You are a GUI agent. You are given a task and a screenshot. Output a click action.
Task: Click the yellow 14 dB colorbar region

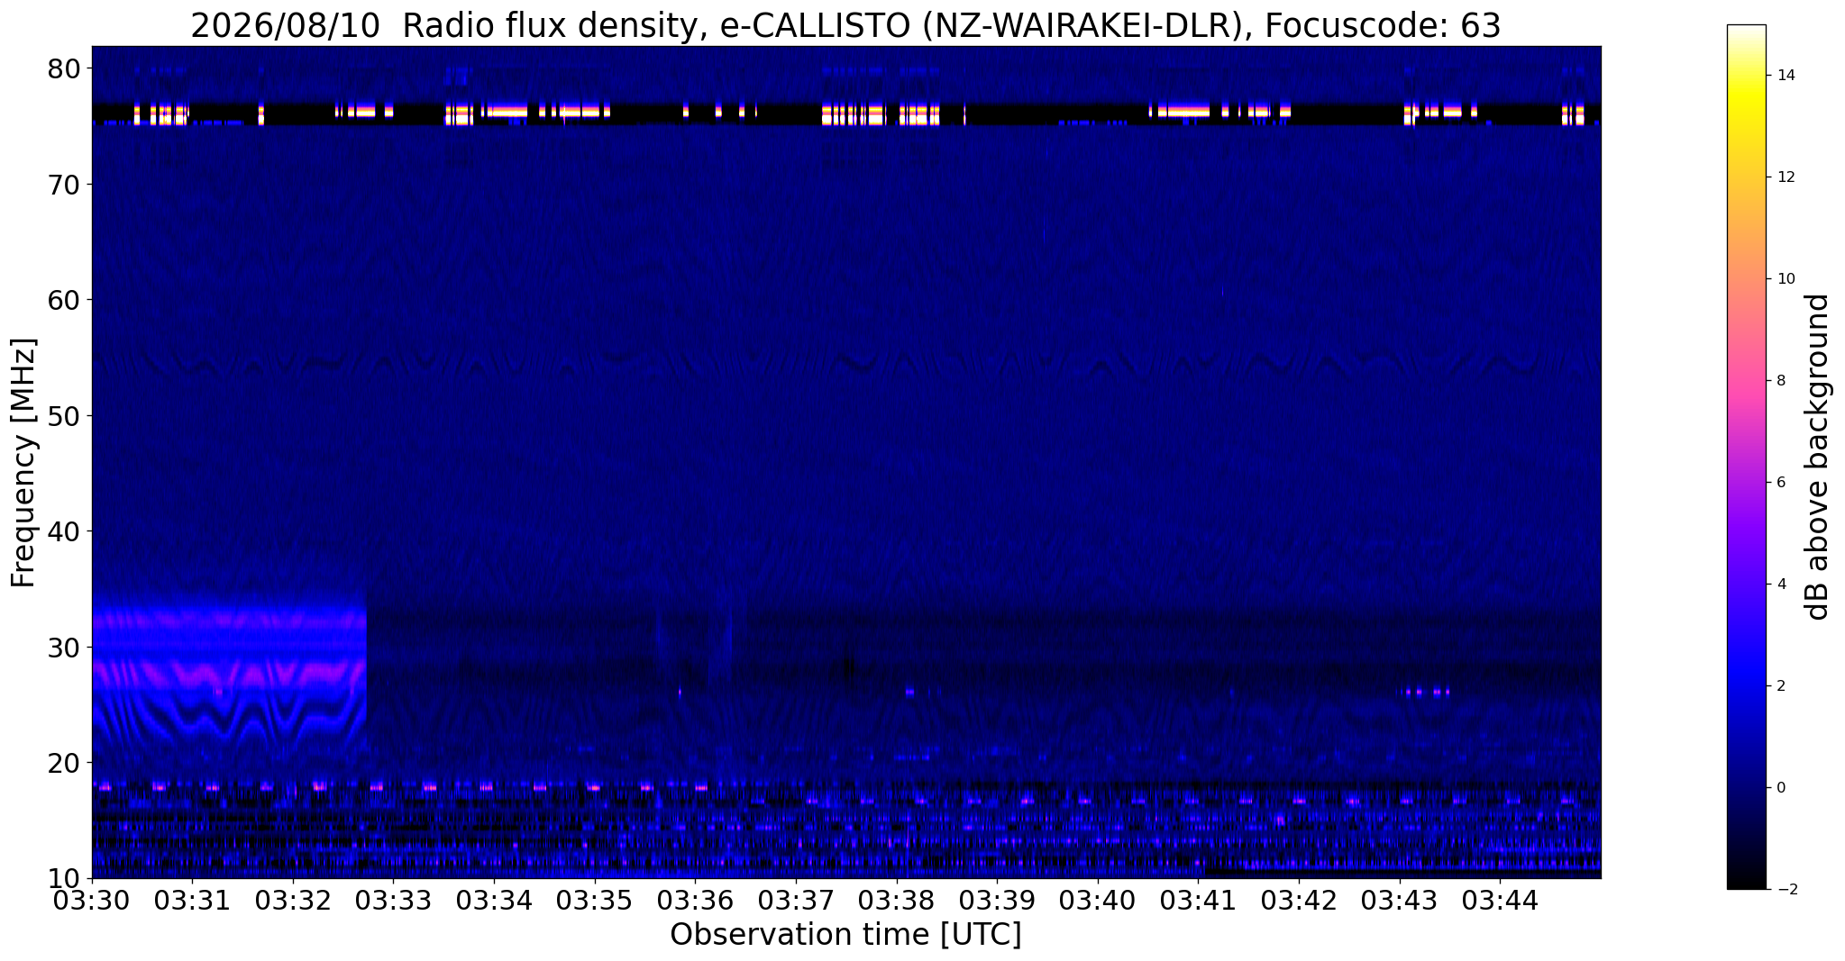click(x=1746, y=76)
